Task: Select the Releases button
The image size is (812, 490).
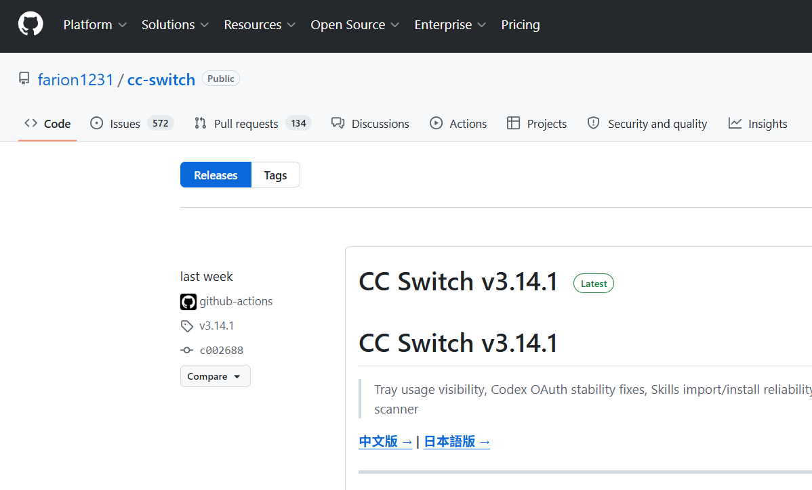Action: [216, 175]
